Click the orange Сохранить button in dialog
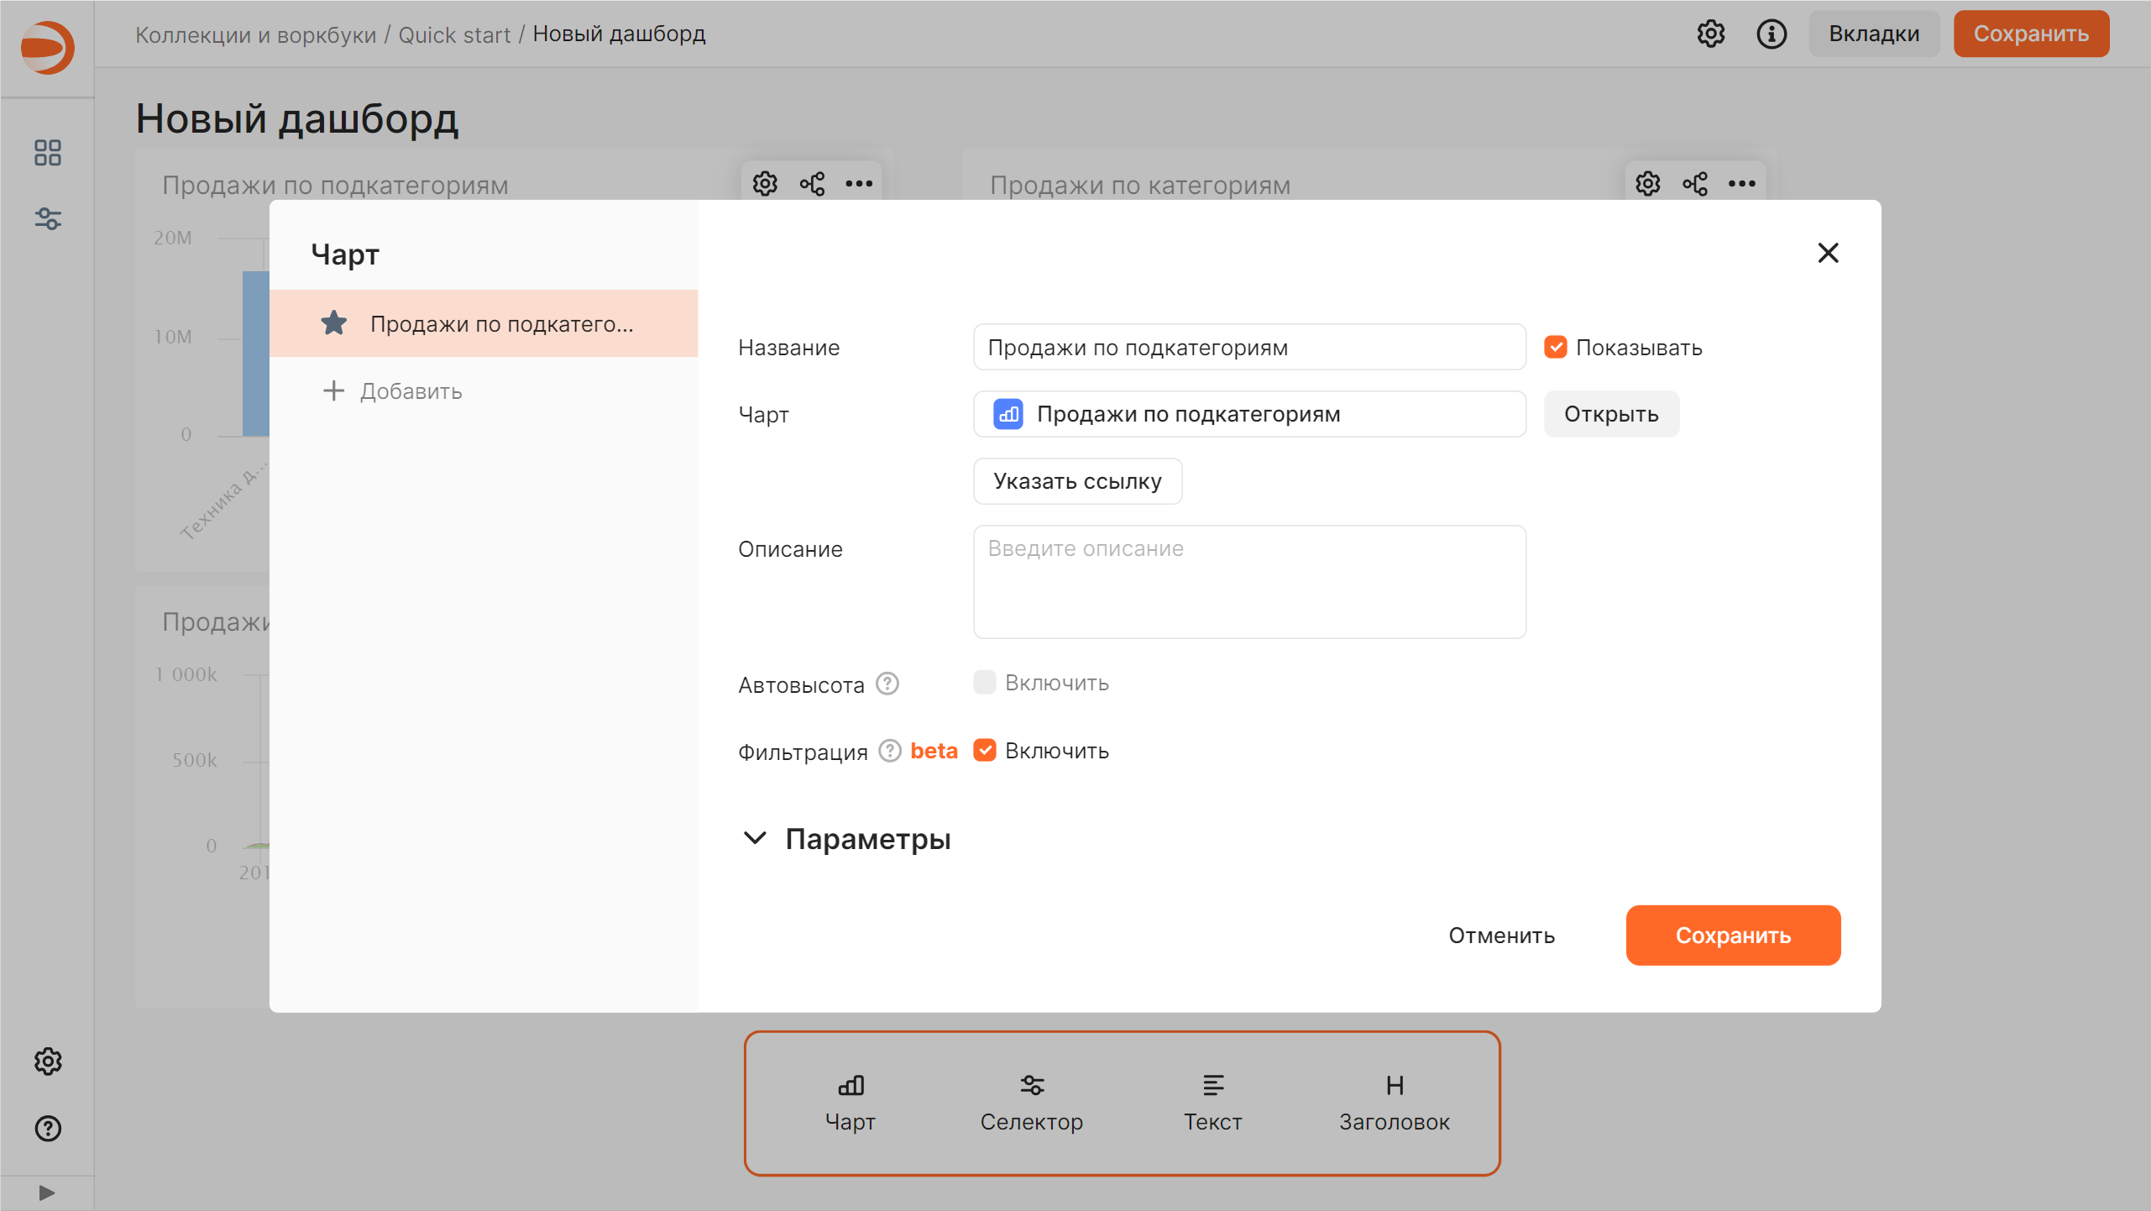The image size is (2151, 1211). [1733, 935]
